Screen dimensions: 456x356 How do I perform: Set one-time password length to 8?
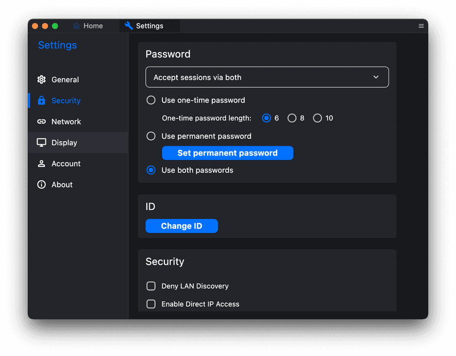click(293, 118)
